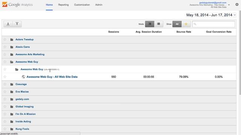Open the settings gear icon
The image size is (241, 135).
(x=237, y=4)
